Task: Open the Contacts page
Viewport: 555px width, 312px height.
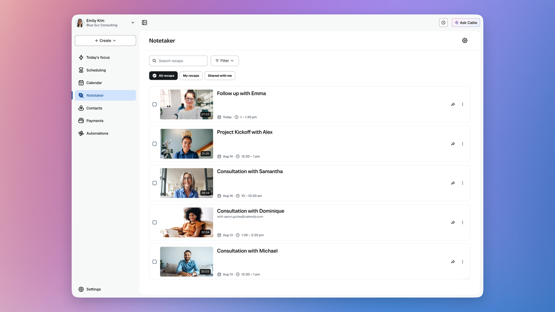Action: (x=105, y=108)
